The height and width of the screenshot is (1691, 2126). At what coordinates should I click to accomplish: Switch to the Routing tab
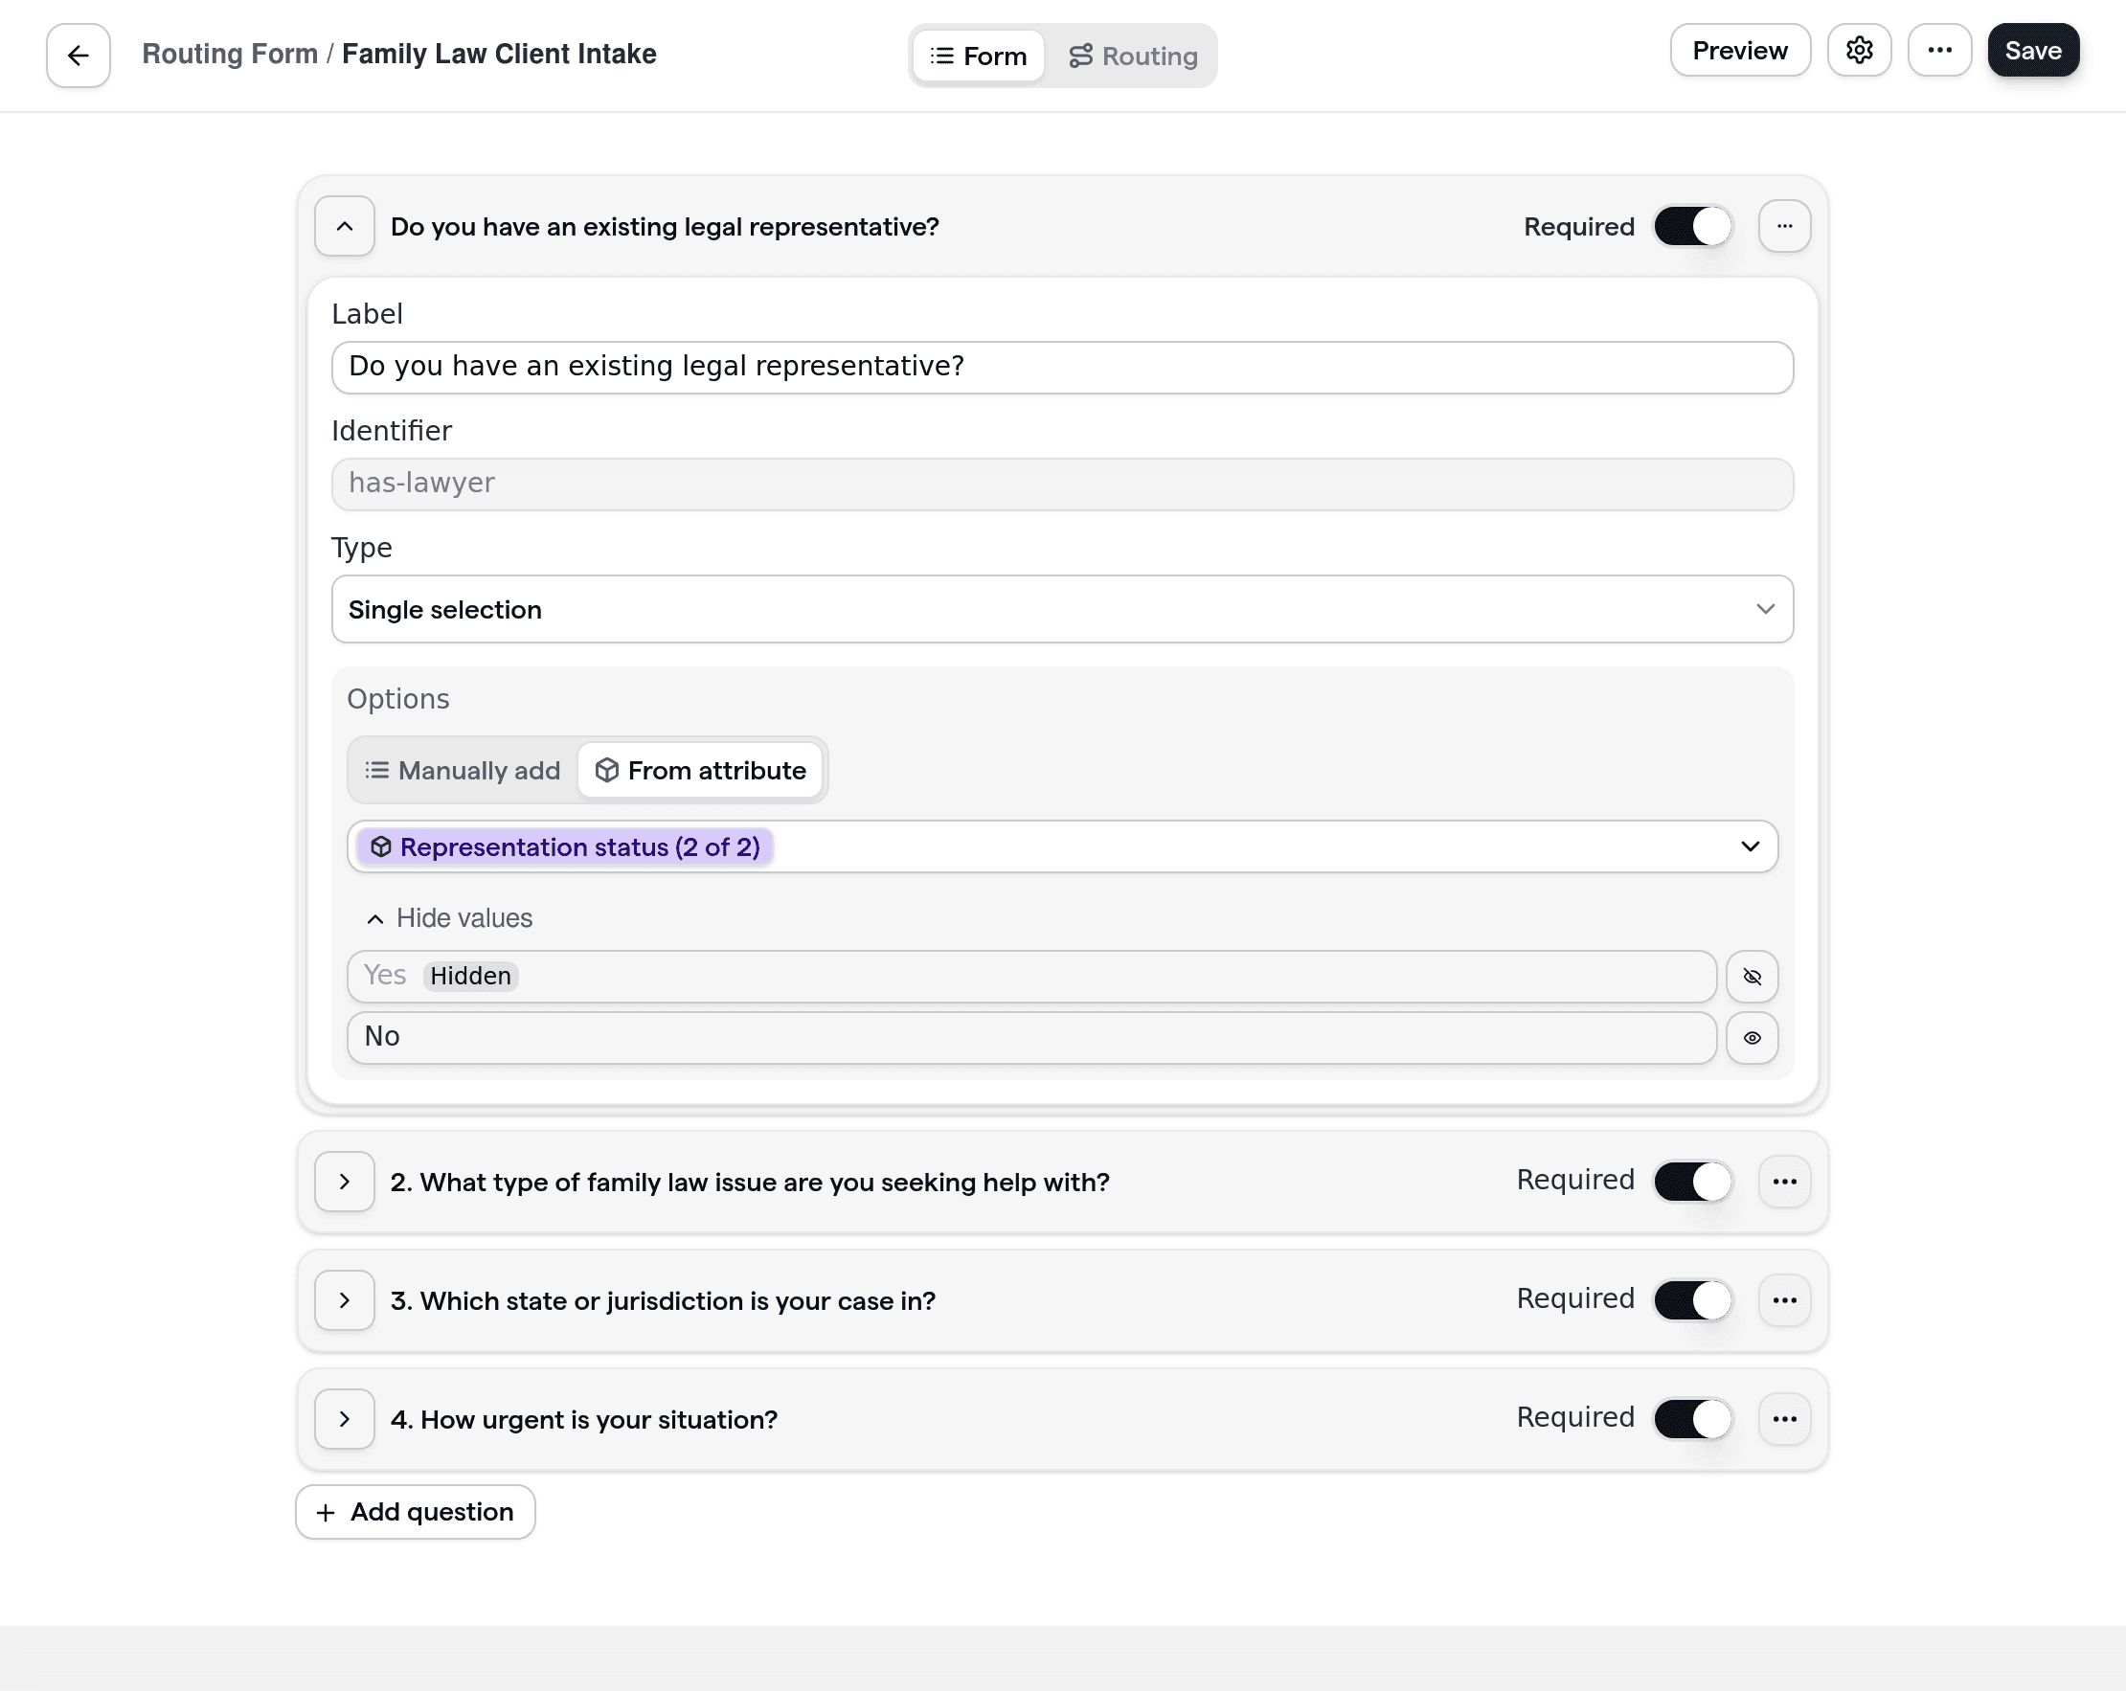(1134, 56)
